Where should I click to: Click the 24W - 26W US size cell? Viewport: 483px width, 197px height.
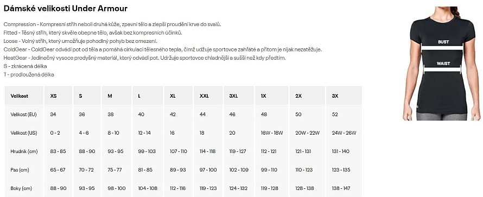344,133
